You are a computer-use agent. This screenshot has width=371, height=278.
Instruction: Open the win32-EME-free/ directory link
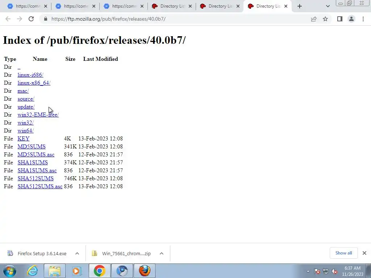[38, 115]
